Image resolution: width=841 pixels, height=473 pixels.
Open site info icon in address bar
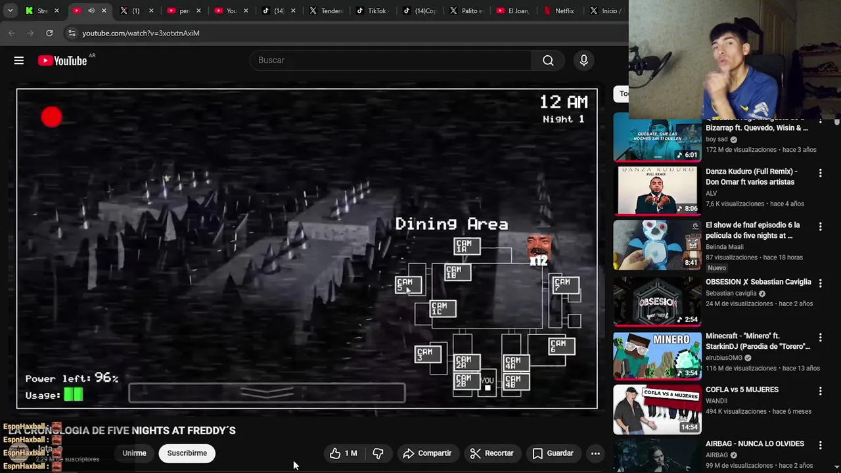click(72, 33)
